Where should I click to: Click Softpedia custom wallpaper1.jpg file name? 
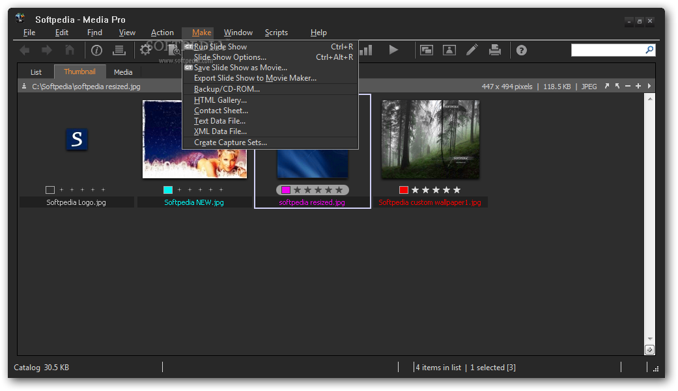(x=430, y=202)
